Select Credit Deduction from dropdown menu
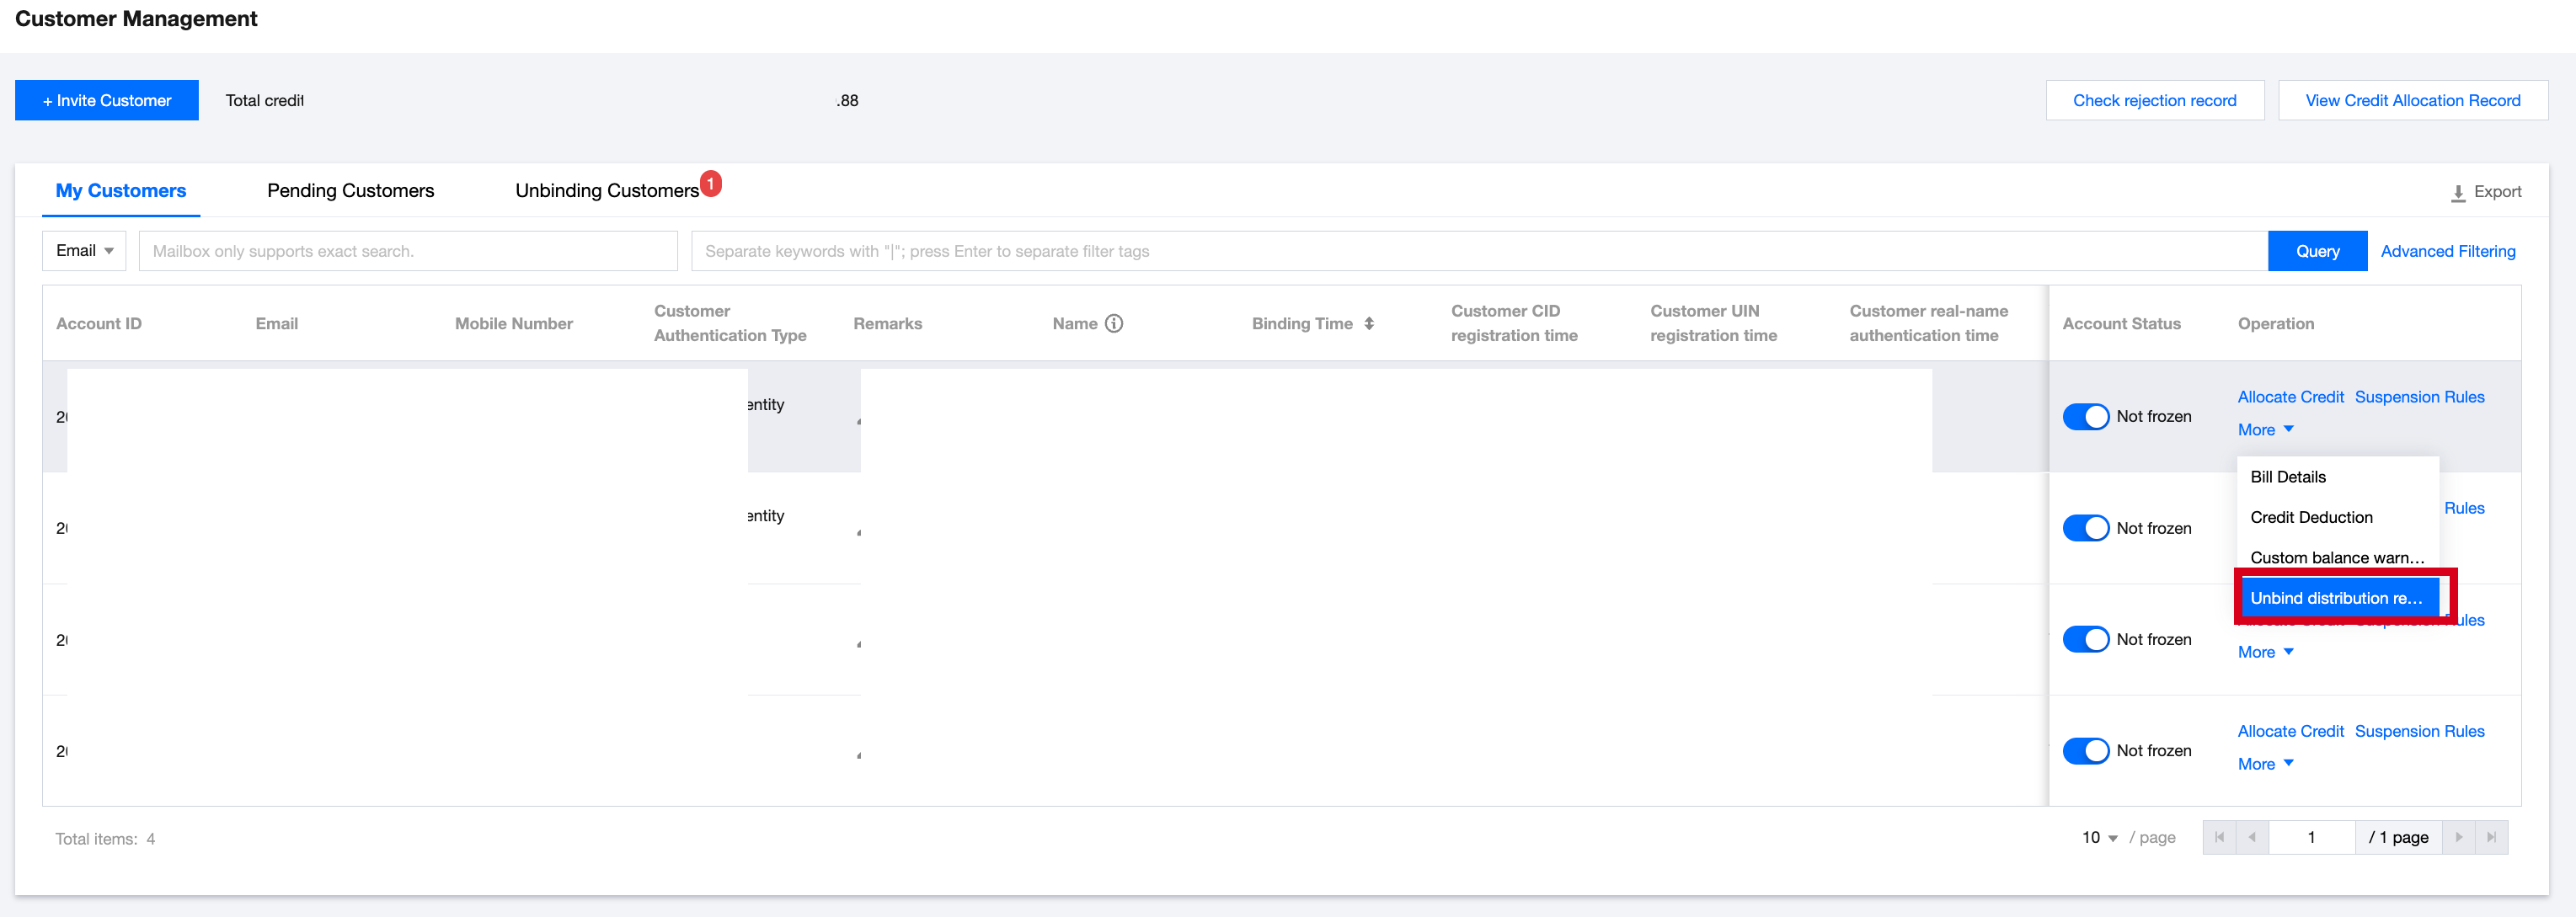This screenshot has width=2576, height=917. click(2310, 518)
